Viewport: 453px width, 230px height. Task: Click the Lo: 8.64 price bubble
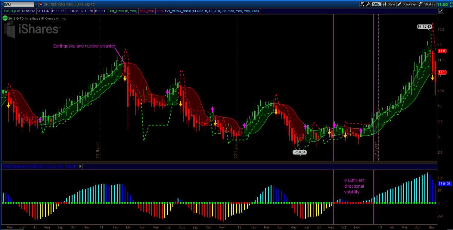pyautogui.click(x=299, y=152)
